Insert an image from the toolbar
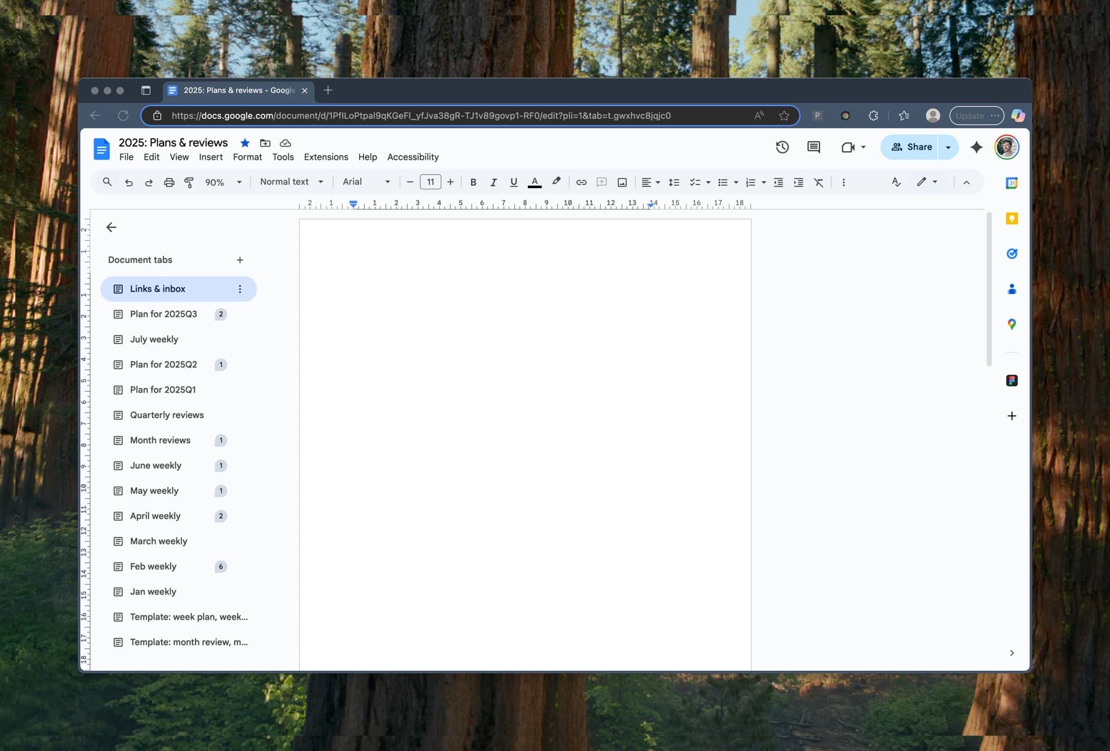Screen dimensions: 1110x751 (622, 182)
